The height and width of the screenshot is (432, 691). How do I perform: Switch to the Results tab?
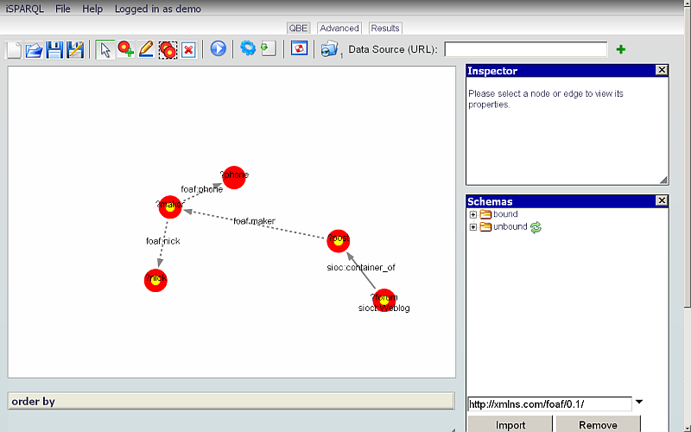(x=385, y=29)
